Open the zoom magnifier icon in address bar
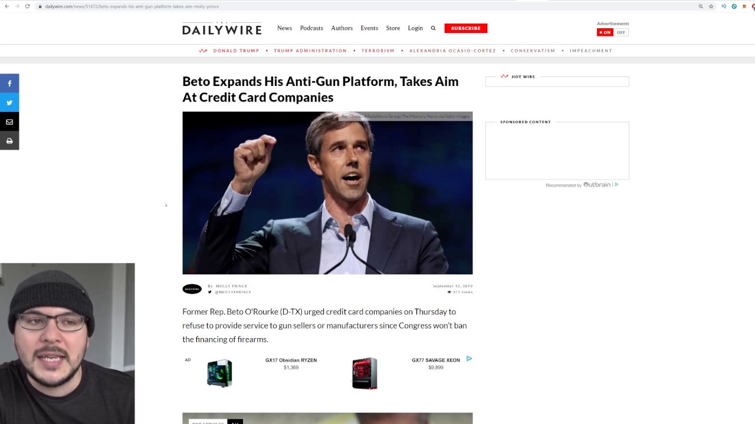 click(701, 6)
